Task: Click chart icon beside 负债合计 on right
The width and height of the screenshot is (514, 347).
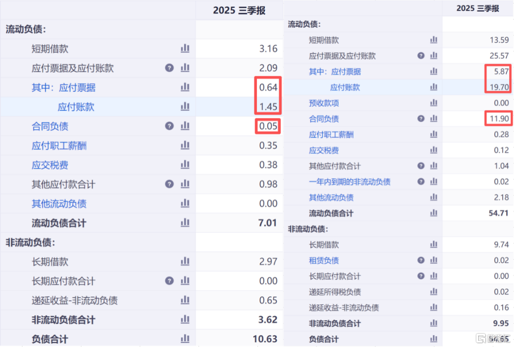Action: click(434, 338)
